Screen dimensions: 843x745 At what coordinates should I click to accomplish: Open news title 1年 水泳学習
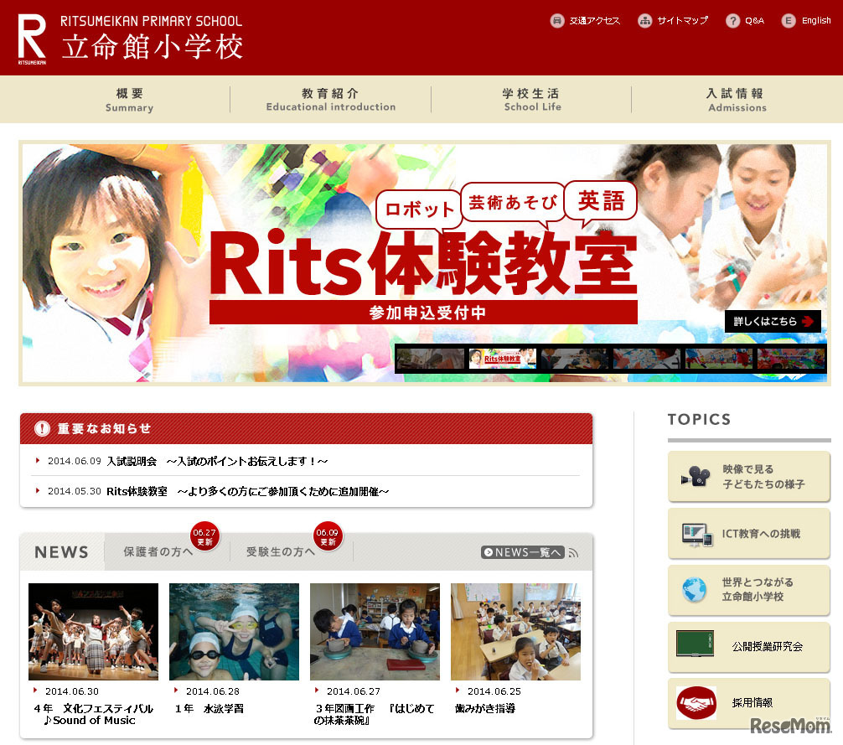point(209,708)
